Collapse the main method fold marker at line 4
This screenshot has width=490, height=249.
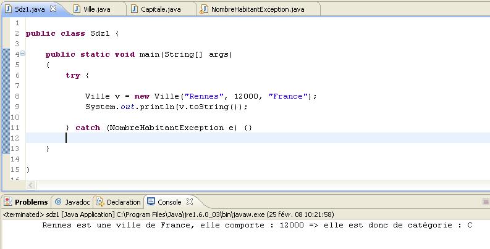(x=22, y=54)
